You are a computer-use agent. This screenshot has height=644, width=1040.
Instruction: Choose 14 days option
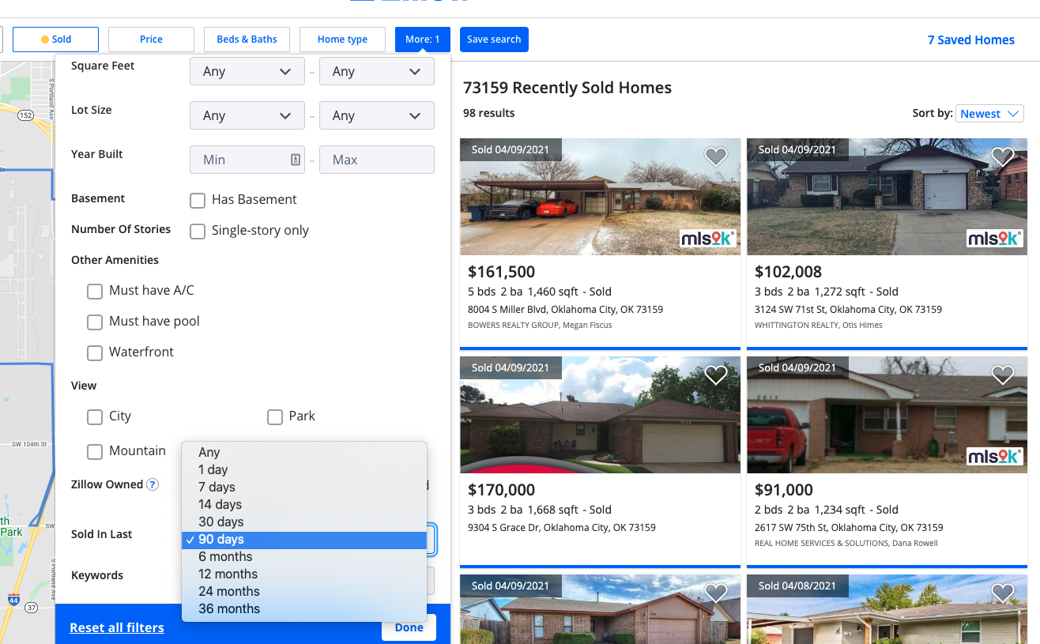point(304,504)
